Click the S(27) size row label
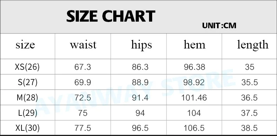 coord(28,82)
